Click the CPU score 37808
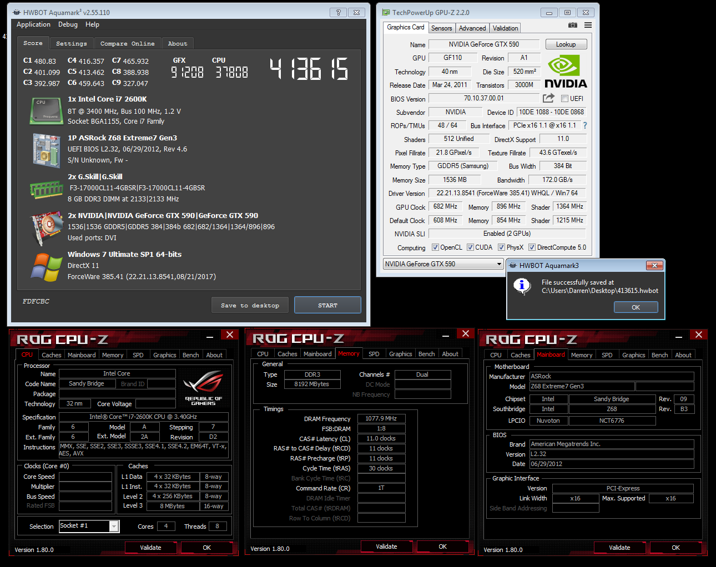The height and width of the screenshot is (567, 716). 231,72
